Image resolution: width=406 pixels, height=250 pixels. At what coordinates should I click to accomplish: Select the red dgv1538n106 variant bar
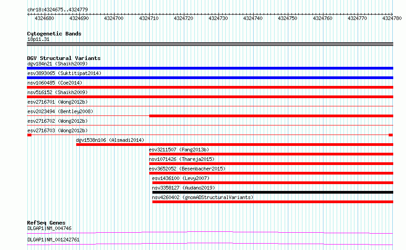pyautogui.click(x=234, y=145)
